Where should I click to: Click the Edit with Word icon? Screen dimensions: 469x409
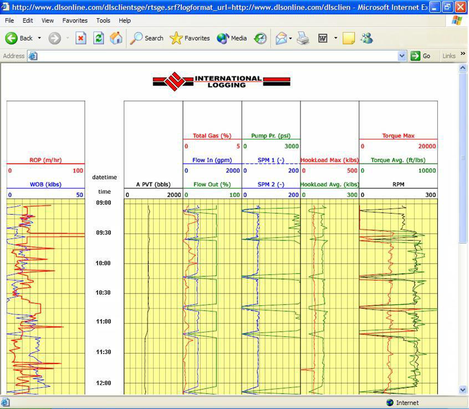[x=323, y=38]
